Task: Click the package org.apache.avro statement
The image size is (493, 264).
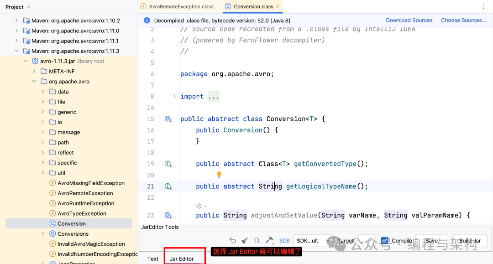Action: (x=227, y=74)
